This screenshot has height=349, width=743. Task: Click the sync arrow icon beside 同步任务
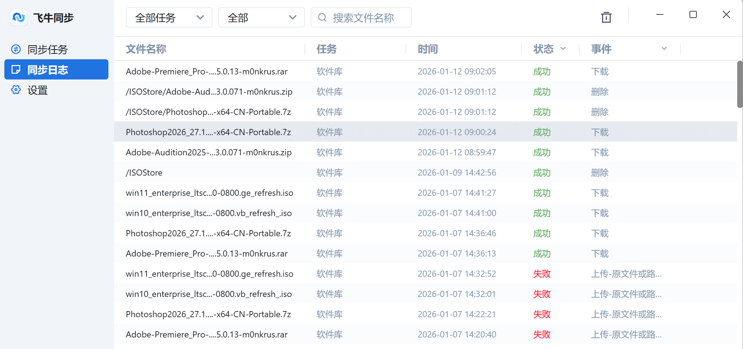(16, 49)
